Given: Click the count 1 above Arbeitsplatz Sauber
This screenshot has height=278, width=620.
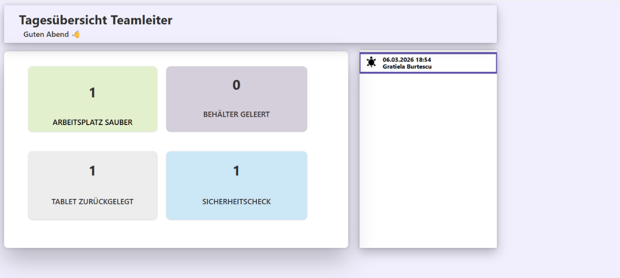Looking at the screenshot, I should [x=92, y=93].
